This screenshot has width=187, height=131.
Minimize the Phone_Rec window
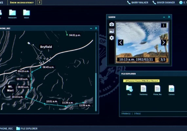91,28
